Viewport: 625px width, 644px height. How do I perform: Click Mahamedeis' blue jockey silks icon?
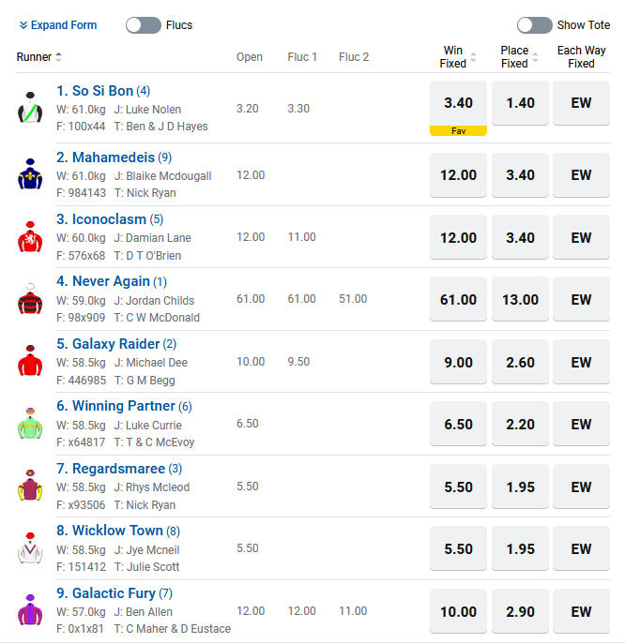pos(31,174)
